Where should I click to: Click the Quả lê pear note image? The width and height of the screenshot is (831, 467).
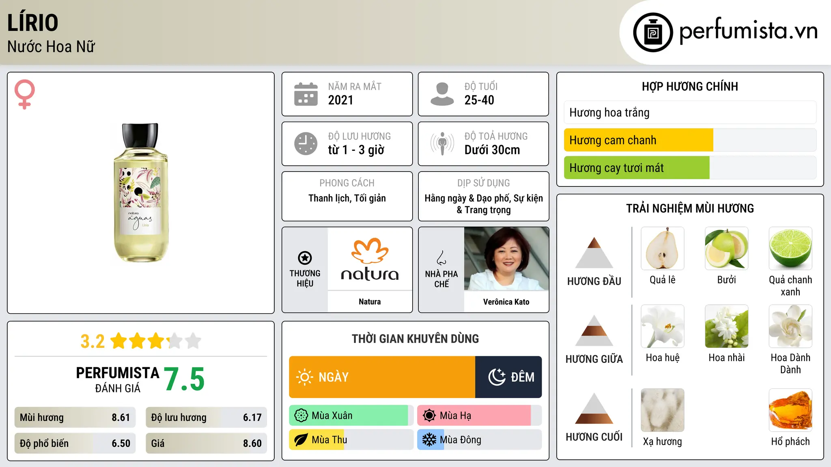tap(663, 248)
